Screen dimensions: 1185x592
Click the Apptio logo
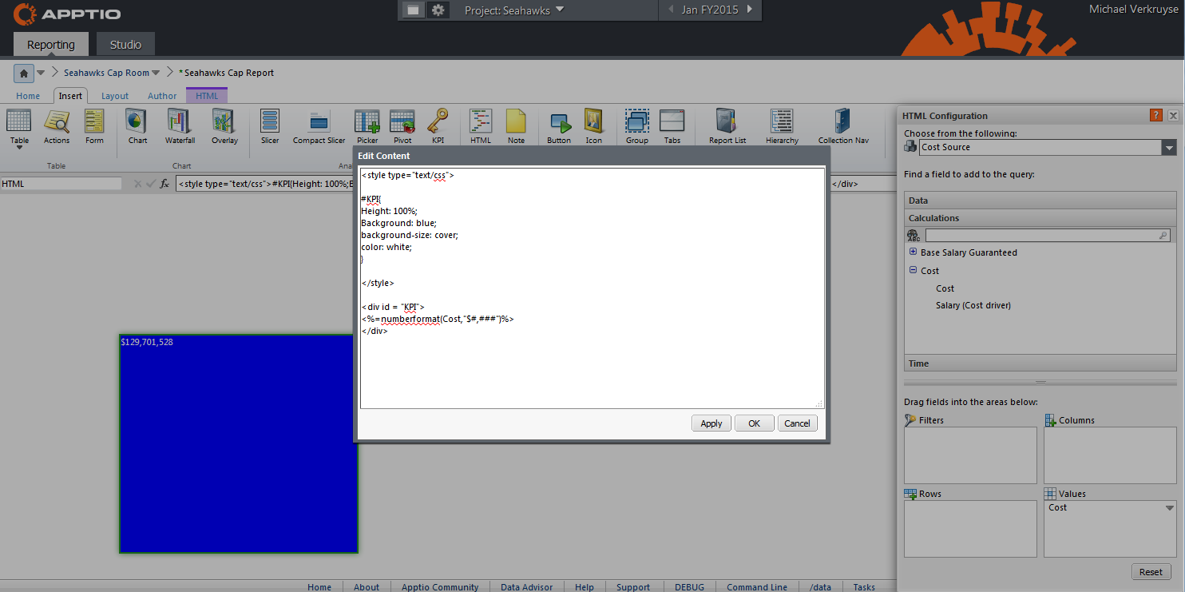(x=67, y=13)
